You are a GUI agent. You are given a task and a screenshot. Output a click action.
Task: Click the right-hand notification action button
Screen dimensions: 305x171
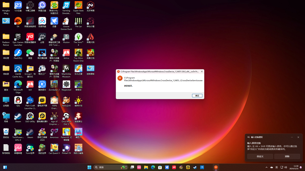[x=287, y=156]
